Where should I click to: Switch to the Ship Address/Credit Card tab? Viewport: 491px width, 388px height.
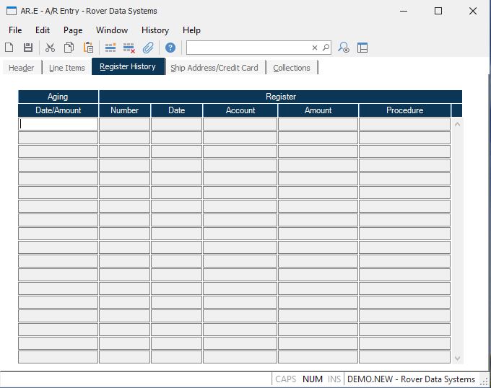click(x=214, y=68)
